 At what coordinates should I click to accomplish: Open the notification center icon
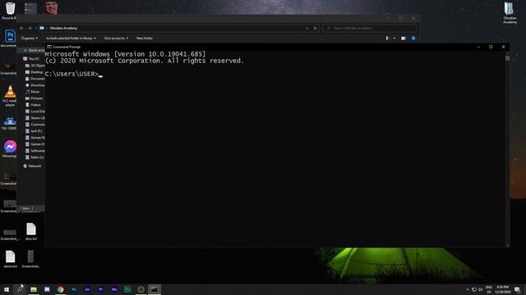[517, 289]
